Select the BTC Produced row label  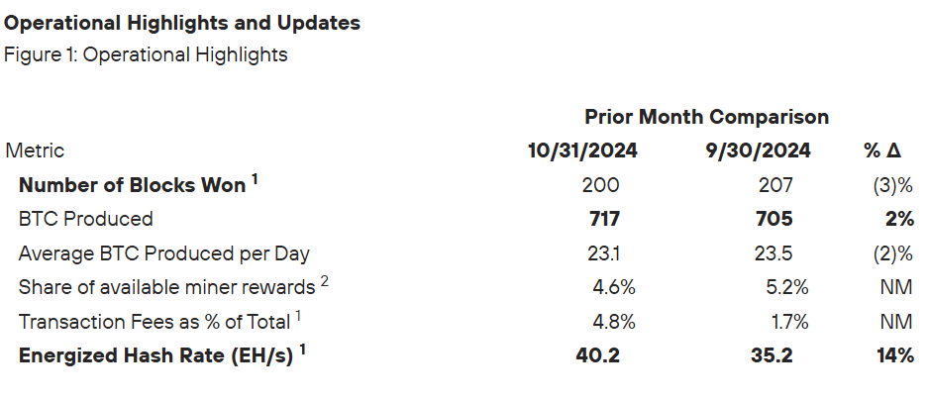pyautogui.click(x=86, y=219)
